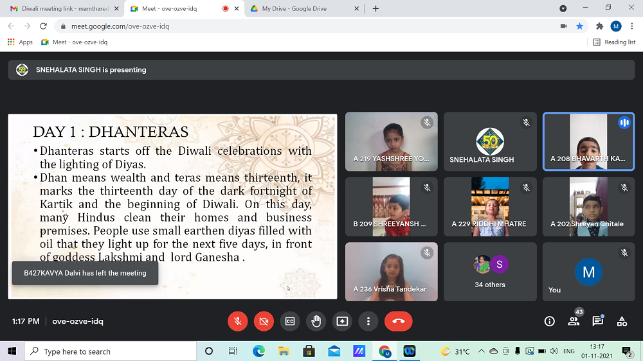Open the chat with everyone panel
The height and width of the screenshot is (361, 643).
click(597, 321)
